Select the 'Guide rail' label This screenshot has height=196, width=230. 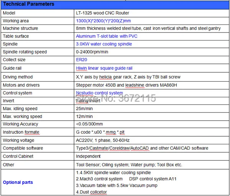click(x=12, y=68)
